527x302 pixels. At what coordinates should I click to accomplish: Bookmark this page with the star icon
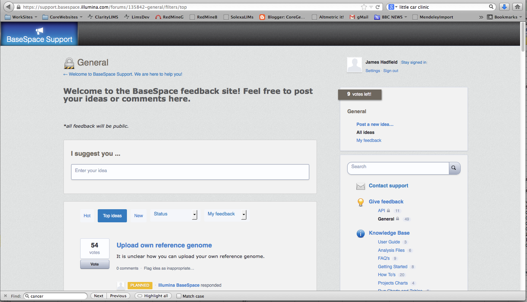(x=364, y=7)
